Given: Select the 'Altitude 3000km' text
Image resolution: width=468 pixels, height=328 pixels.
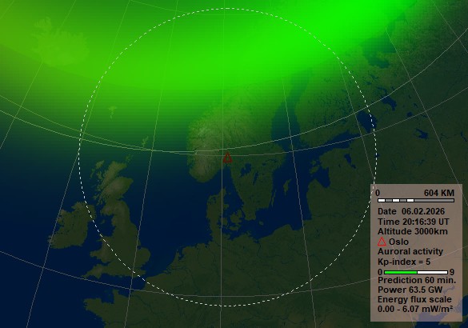Looking at the screenshot, I should (413, 231).
